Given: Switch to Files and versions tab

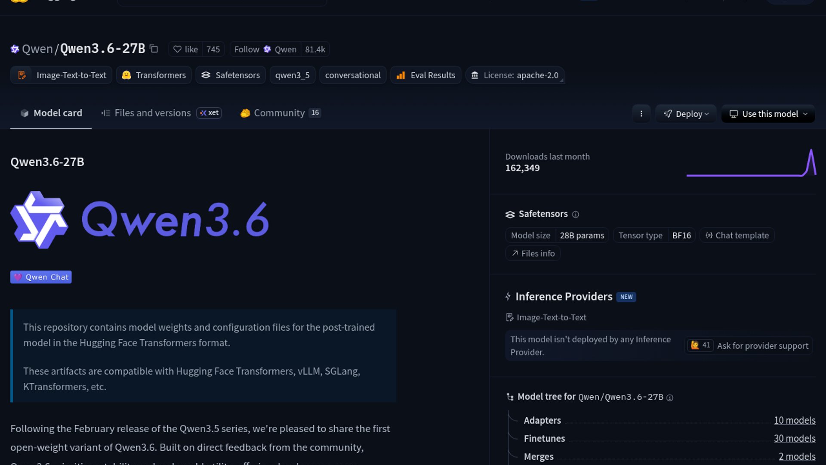Looking at the screenshot, I should click(152, 113).
